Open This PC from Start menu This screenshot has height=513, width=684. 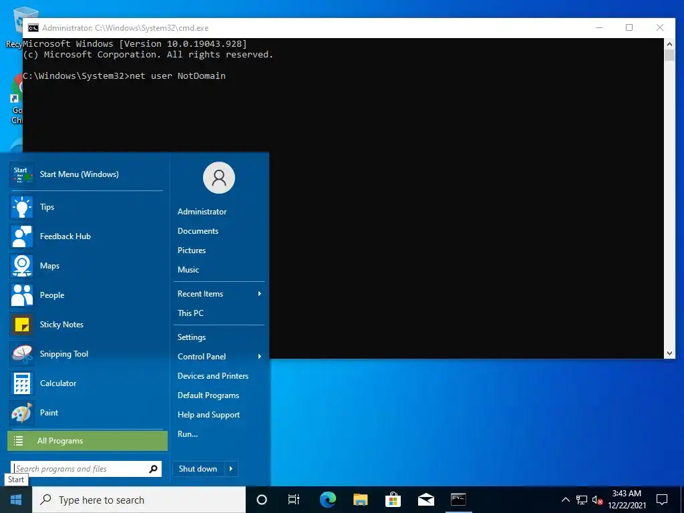(x=190, y=313)
